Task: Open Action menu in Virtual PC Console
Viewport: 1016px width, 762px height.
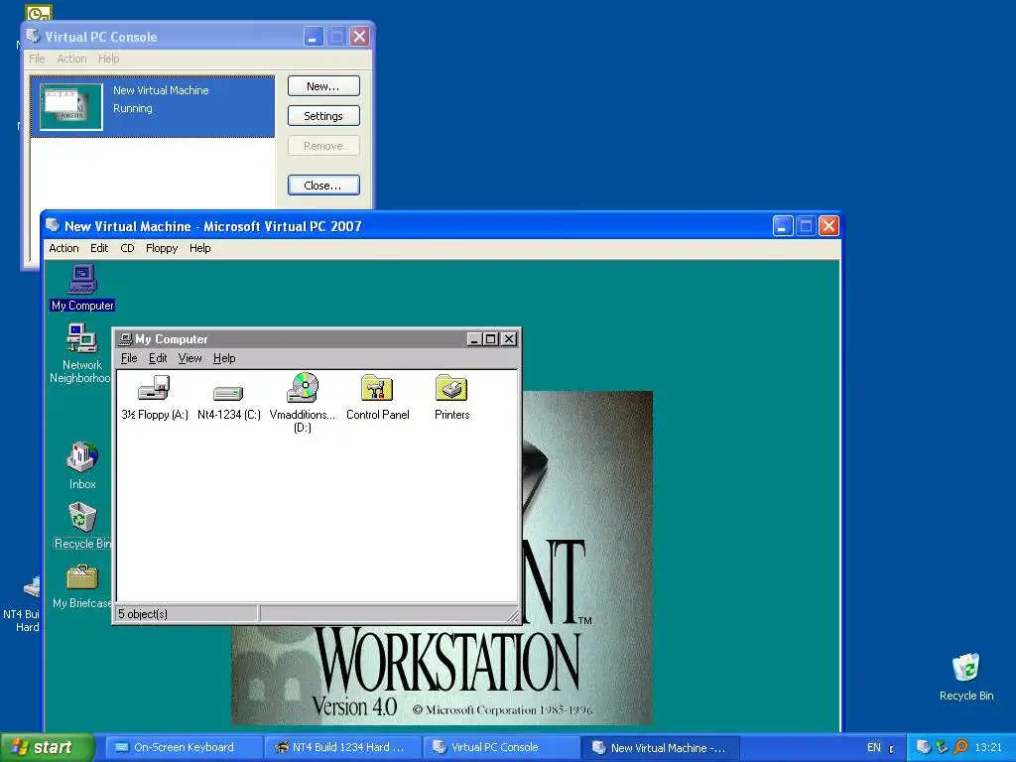Action: [71, 59]
